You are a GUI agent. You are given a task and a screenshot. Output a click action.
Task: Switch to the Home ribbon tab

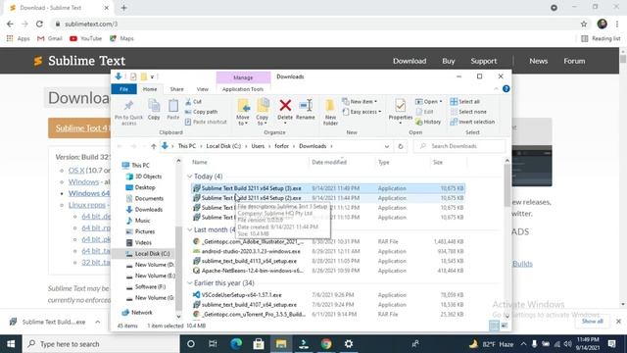pos(150,89)
